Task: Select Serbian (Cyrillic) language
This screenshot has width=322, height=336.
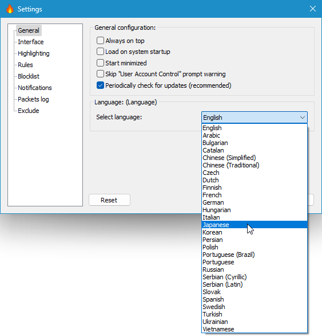Action: point(255,277)
